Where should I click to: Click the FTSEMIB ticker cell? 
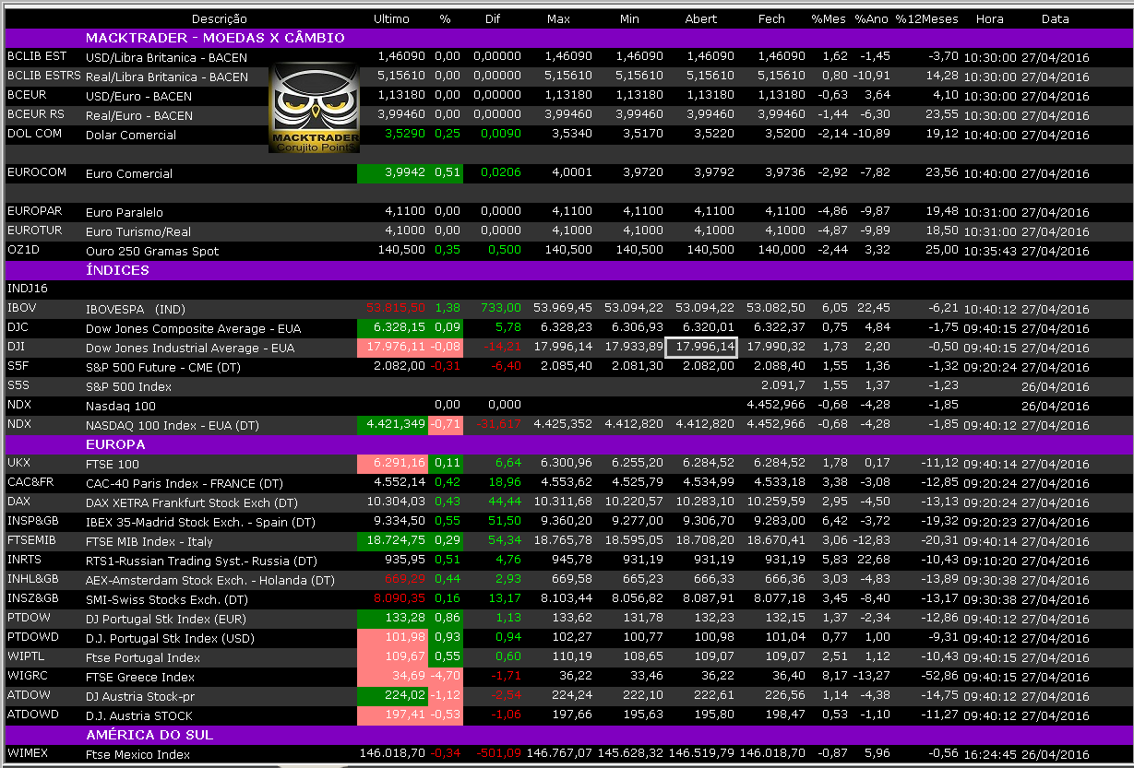(x=30, y=540)
